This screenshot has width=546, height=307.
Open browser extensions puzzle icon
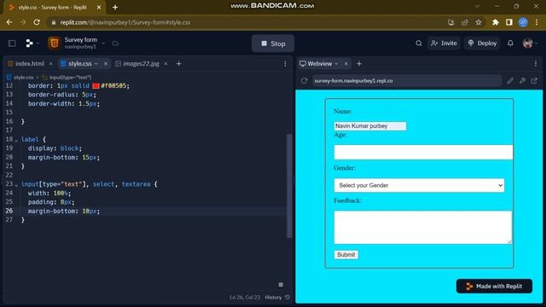click(x=495, y=22)
